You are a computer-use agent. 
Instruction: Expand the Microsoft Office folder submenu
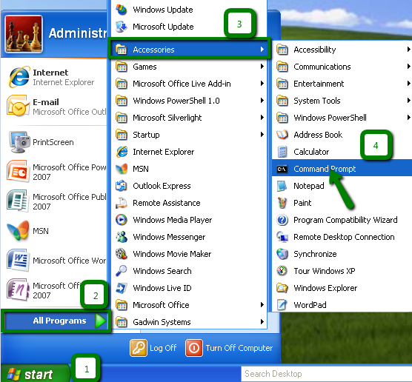(189, 305)
